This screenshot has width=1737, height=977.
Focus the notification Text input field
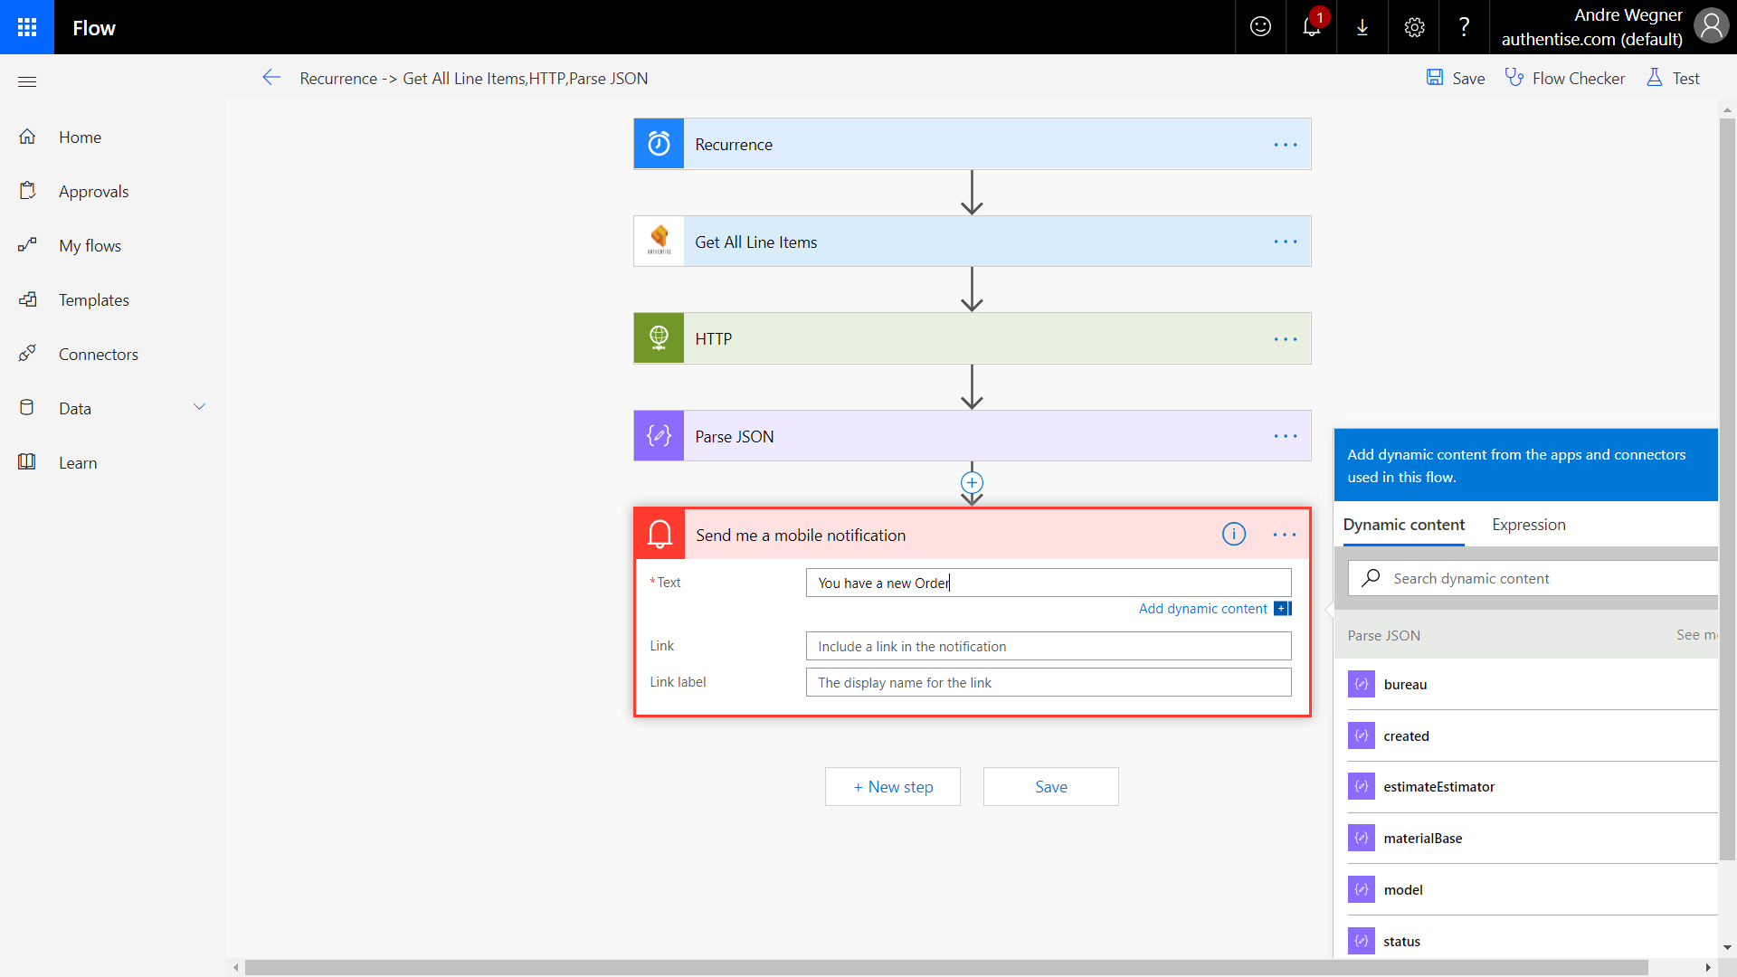pos(1049,583)
